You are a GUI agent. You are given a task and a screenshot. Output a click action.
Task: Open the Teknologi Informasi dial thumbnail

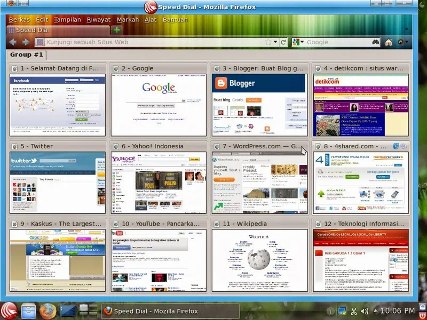pos(361,260)
